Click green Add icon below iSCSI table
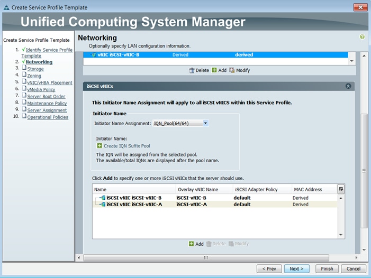371x278 pixels. pos(191,244)
